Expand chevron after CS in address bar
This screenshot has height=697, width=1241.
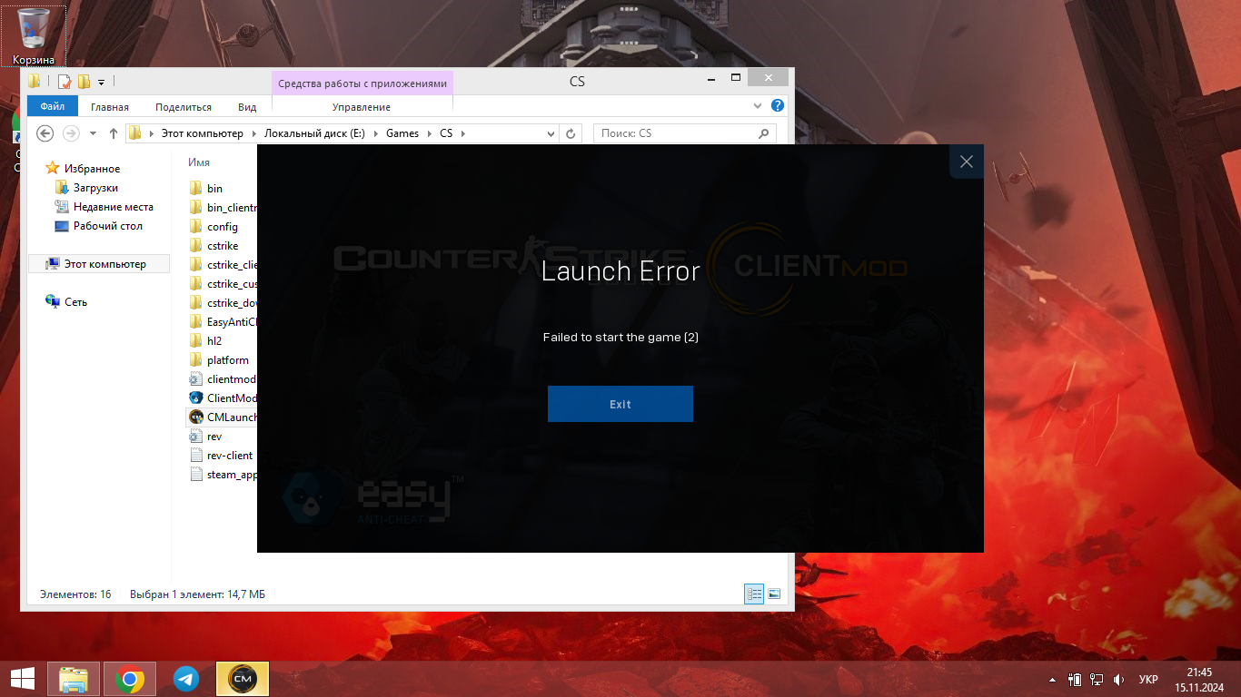(x=462, y=133)
